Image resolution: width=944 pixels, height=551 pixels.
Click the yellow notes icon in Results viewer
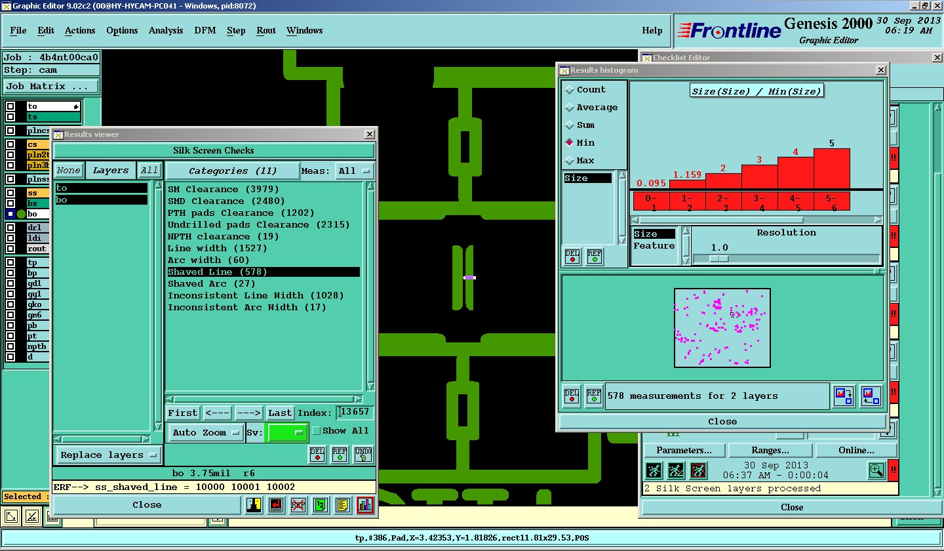point(342,505)
